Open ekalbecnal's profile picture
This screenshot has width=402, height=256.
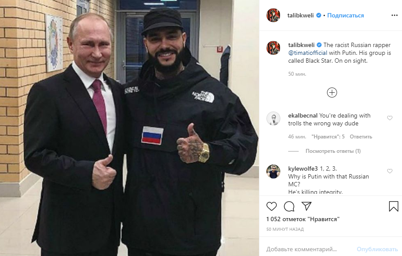(273, 118)
